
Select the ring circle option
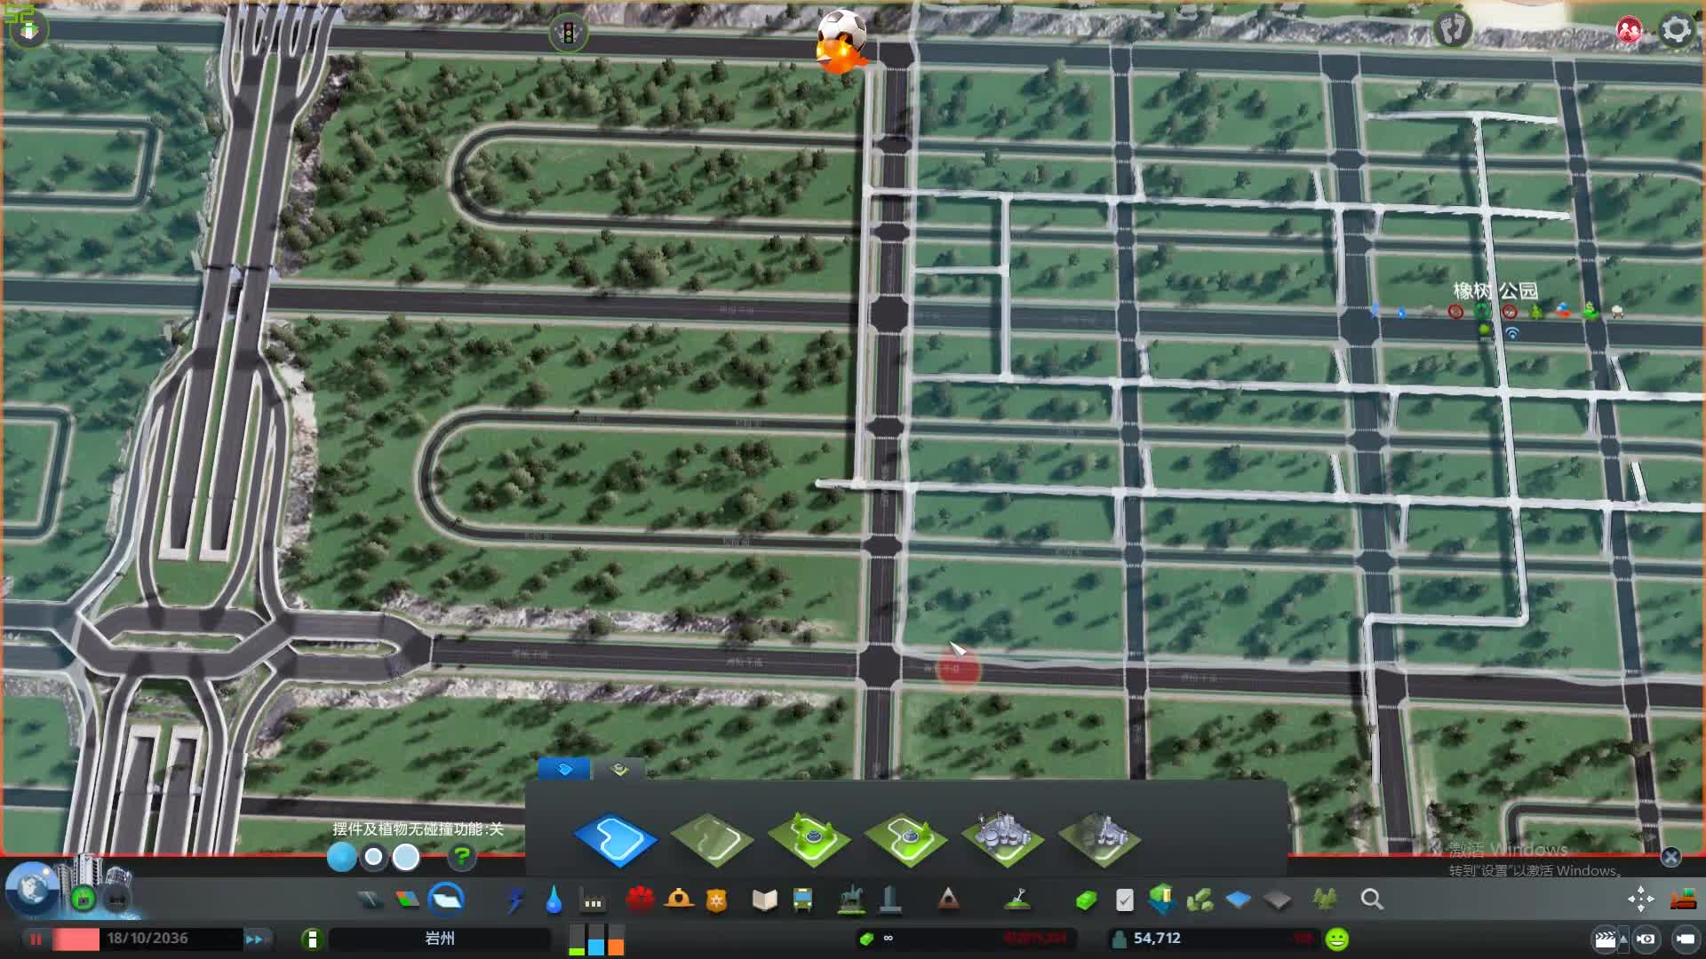coord(374,857)
